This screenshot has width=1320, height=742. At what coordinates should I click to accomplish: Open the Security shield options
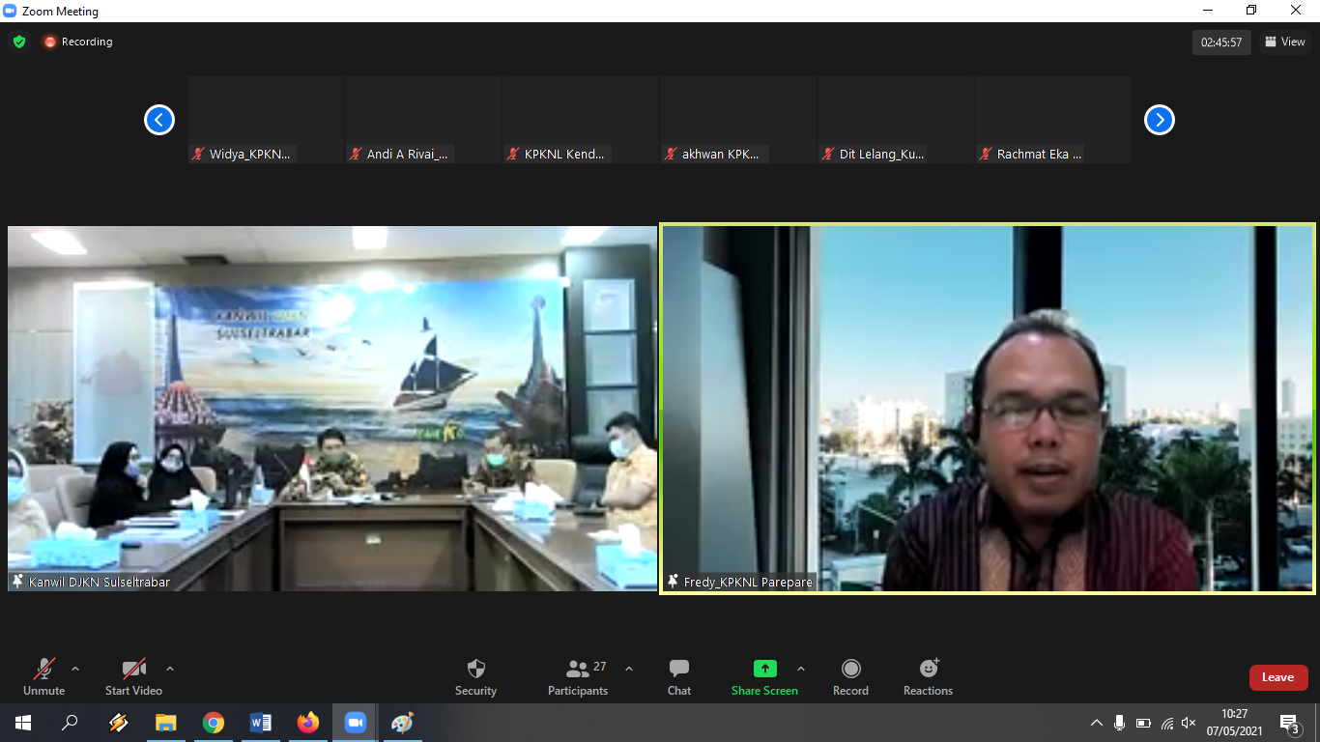tap(475, 676)
